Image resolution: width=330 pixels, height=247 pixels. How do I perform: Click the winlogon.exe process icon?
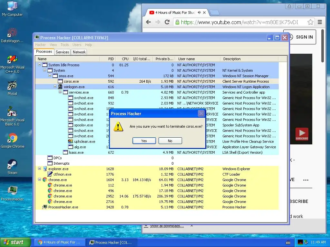click(60, 87)
